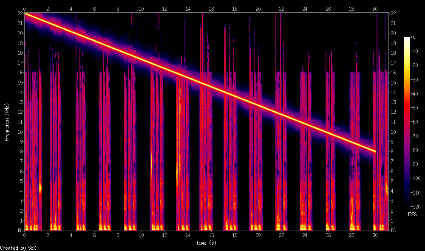425x251 pixels.
Task: Pick the '-70' colorbar scale label
Action: pos(414,136)
